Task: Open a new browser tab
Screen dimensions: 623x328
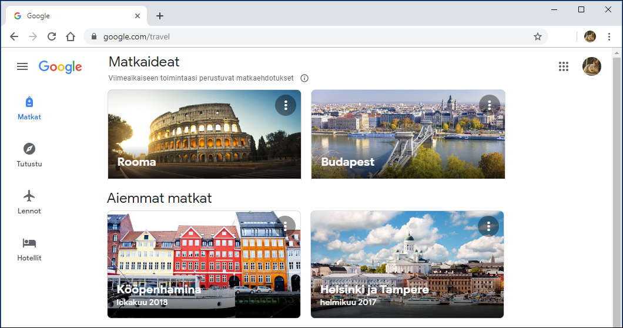Action: (x=160, y=16)
